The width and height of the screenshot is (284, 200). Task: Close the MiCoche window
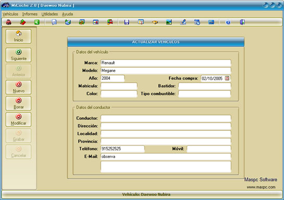(279, 5)
